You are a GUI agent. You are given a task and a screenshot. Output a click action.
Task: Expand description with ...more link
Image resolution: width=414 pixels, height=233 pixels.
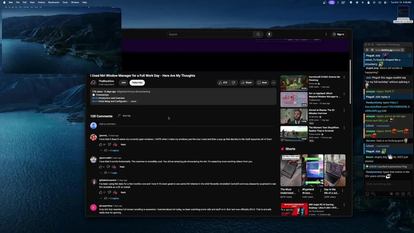[133, 101]
